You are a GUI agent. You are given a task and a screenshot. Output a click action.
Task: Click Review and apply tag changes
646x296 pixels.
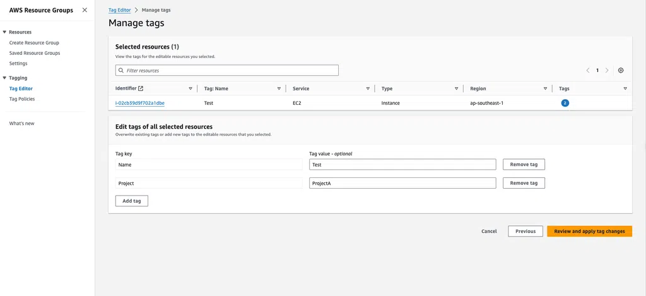(589, 231)
